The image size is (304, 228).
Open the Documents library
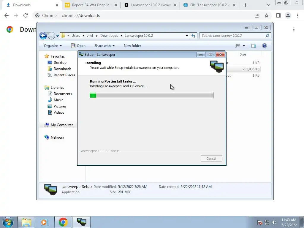[x=63, y=94]
